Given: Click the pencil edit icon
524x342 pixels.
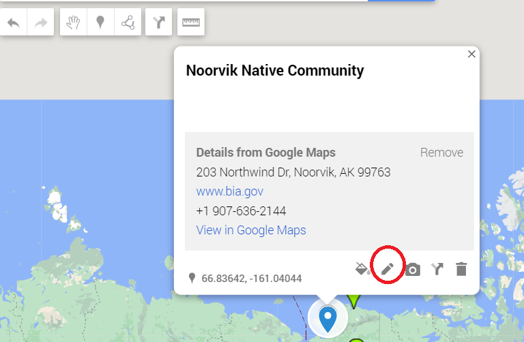Looking at the screenshot, I should coord(388,268).
